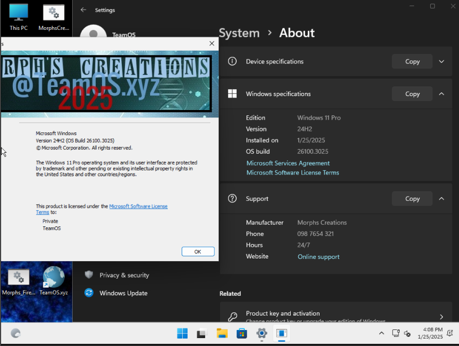This screenshot has height=346, width=459.
Task: Close the About Windows dialog
Action: tap(212, 44)
